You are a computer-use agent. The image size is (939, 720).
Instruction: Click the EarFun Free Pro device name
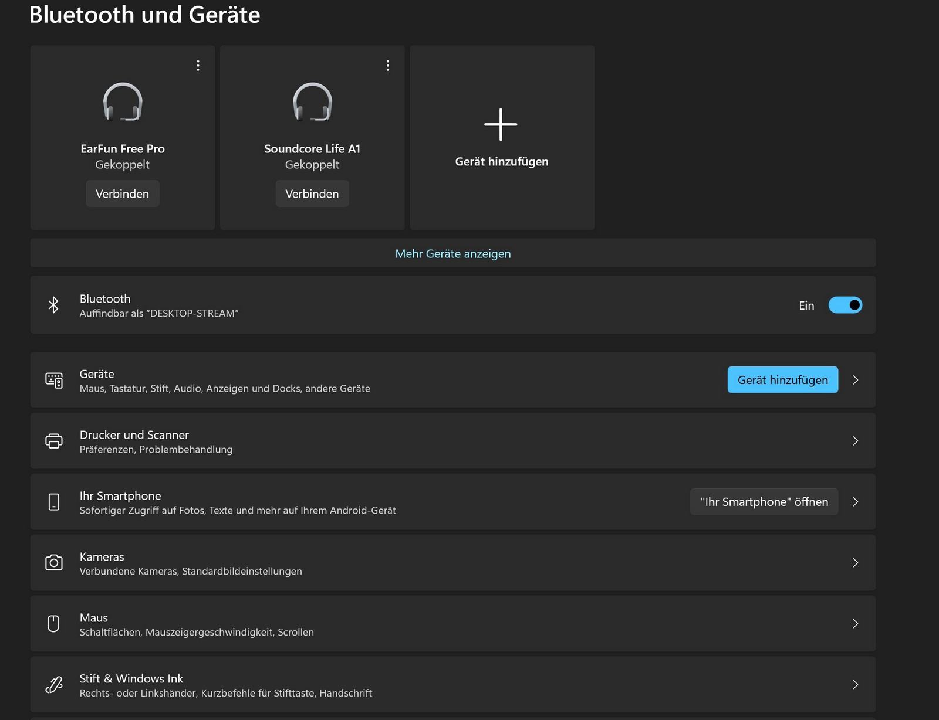pyautogui.click(x=123, y=149)
